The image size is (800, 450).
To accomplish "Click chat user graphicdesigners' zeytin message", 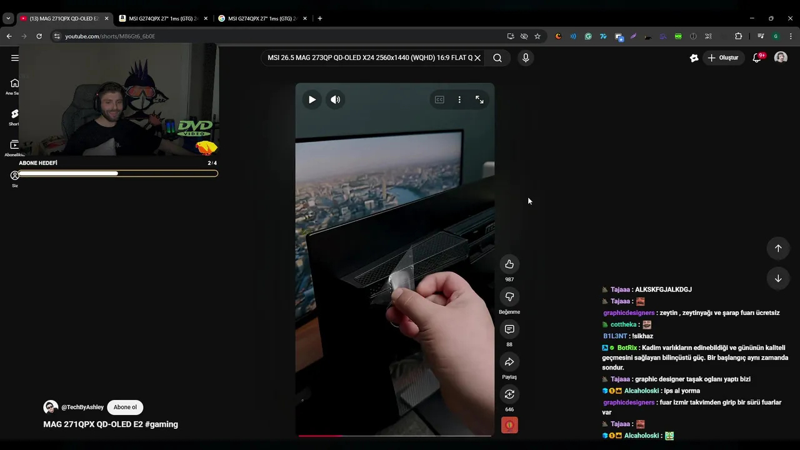I will pos(691,313).
